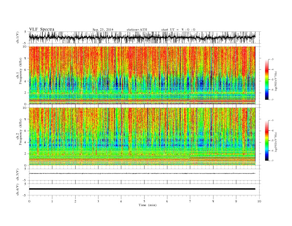The image size is (292, 226).
Task: Click the "VLF Spectra" title text
Action: 42,29
